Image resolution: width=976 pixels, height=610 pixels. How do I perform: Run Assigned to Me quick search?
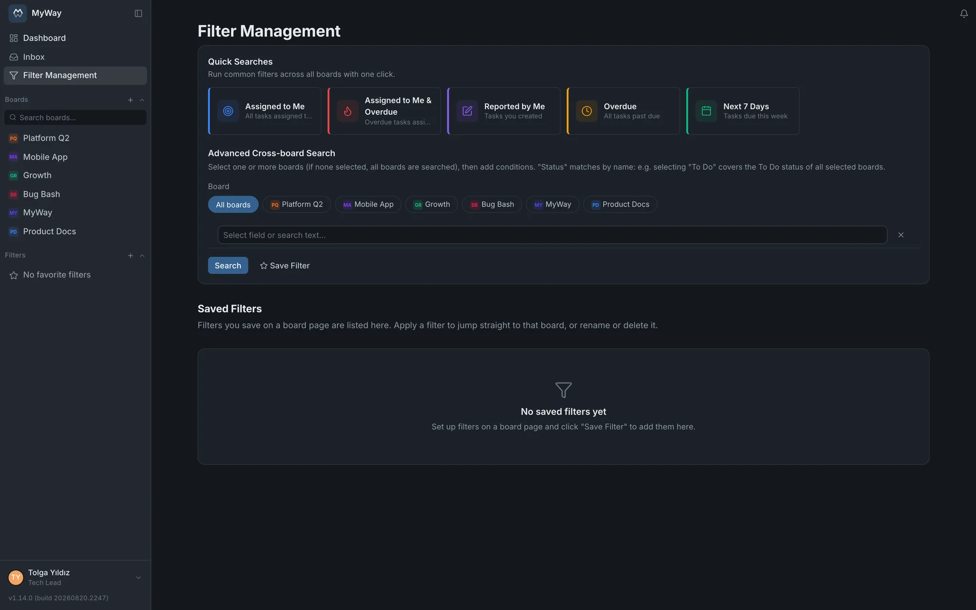pyautogui.click(x=264, y=111)
